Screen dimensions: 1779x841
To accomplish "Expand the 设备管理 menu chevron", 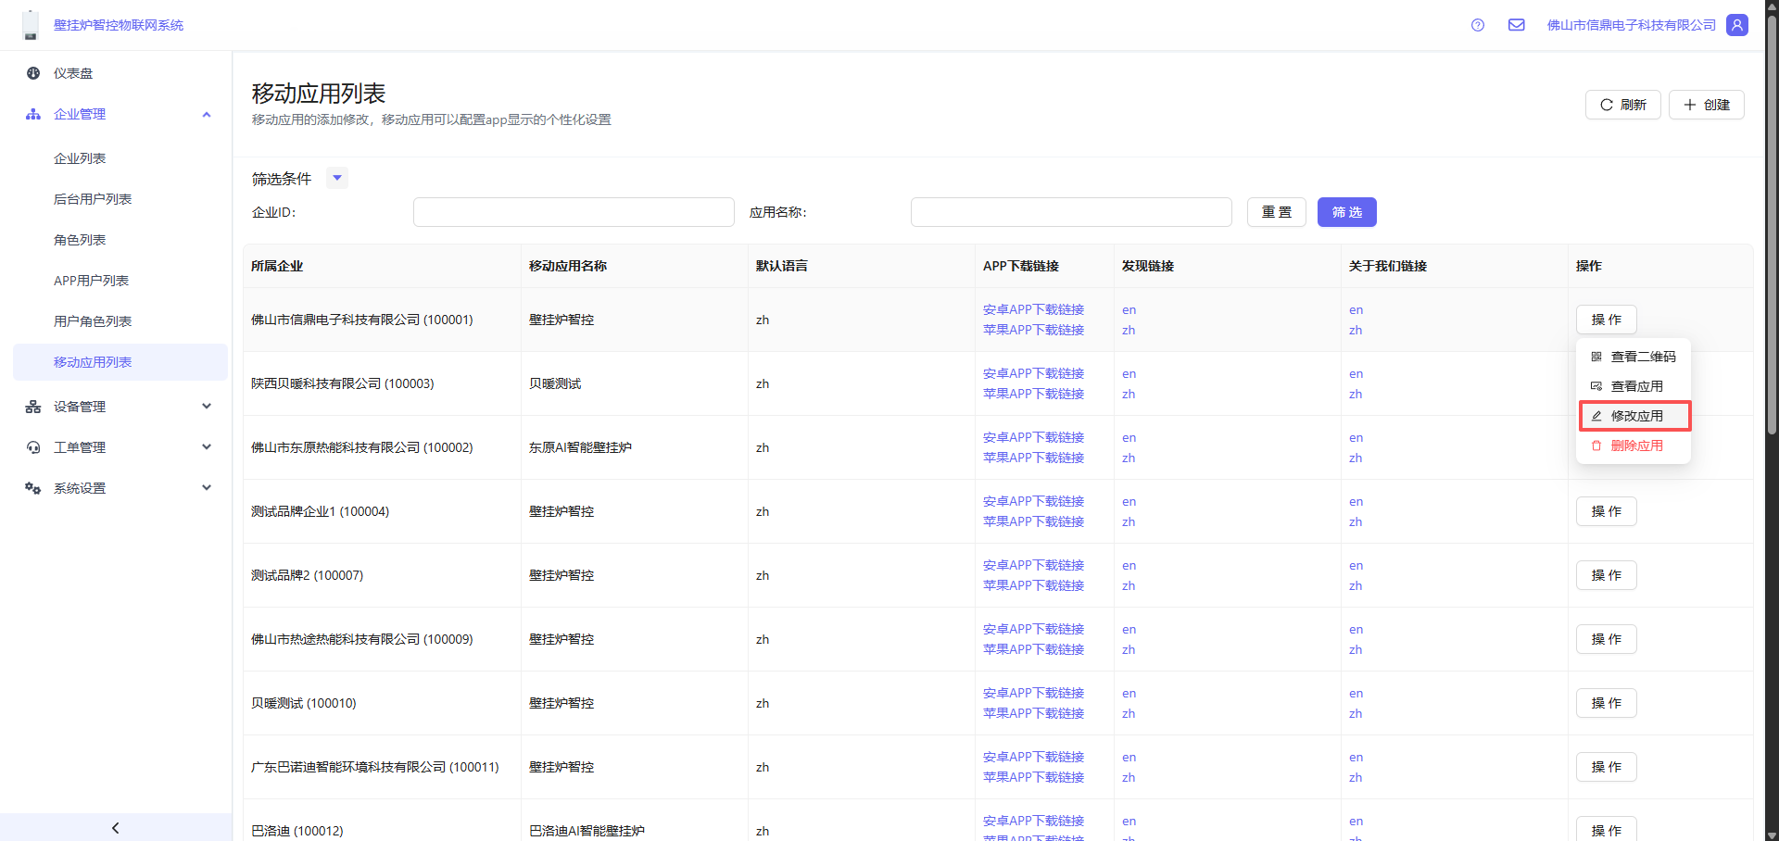I will point(207,407).
